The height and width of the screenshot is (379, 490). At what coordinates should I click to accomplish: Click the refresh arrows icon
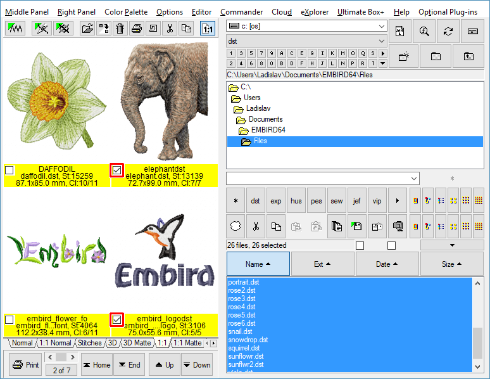point(449,31)
